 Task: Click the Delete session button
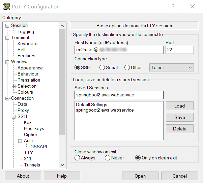click(180, 129)
